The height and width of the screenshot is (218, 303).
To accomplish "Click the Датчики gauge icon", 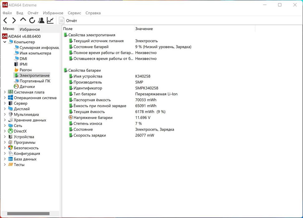I will click(x=16, y=86).
